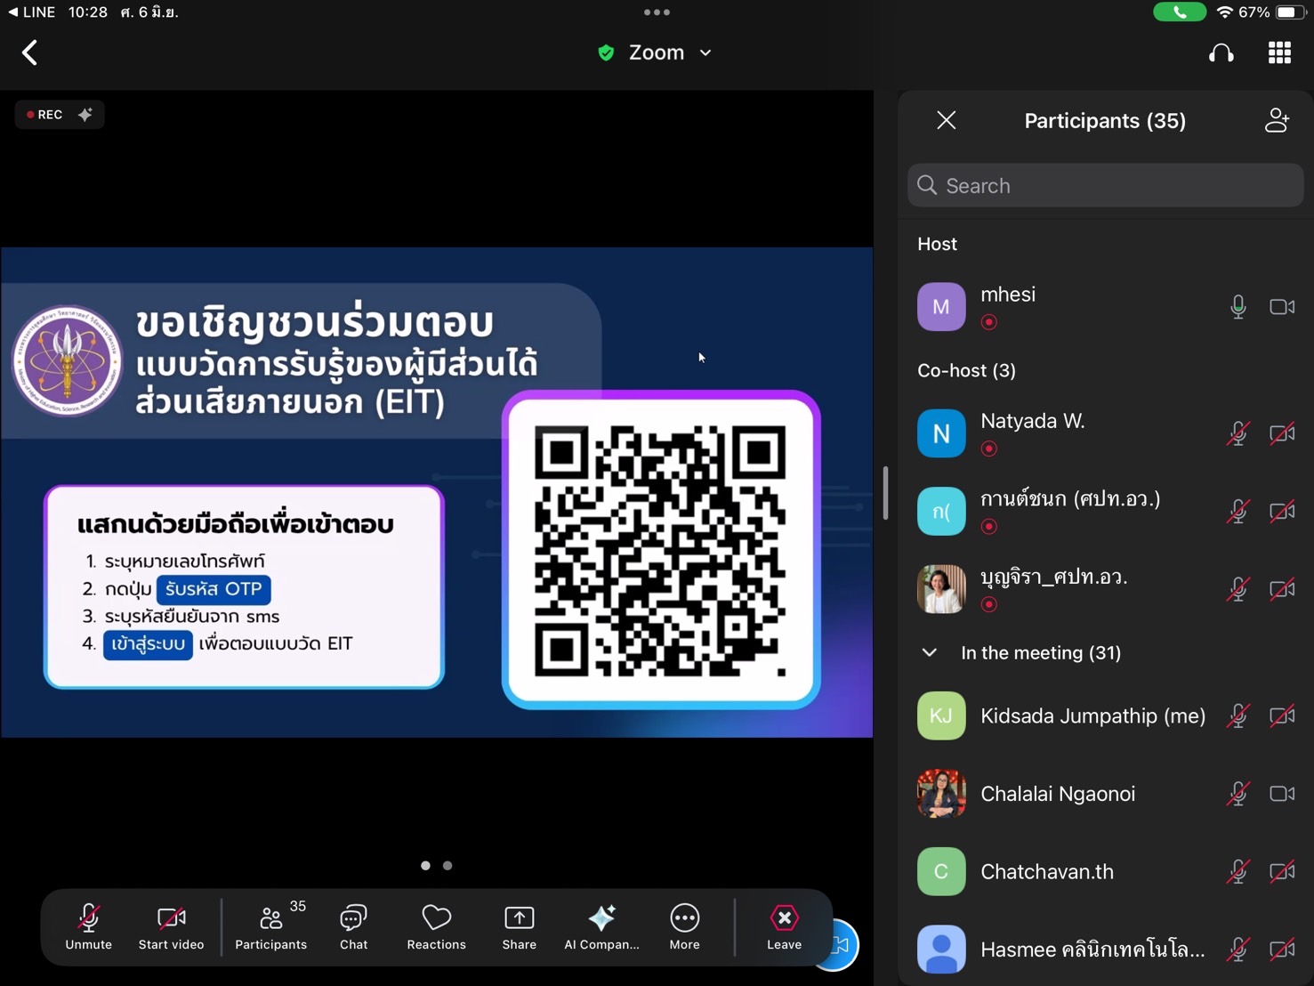Select Kidsada Jumpathip (me) row
The height and width of the screenshot is (986, 1314).
point(1105,715)
